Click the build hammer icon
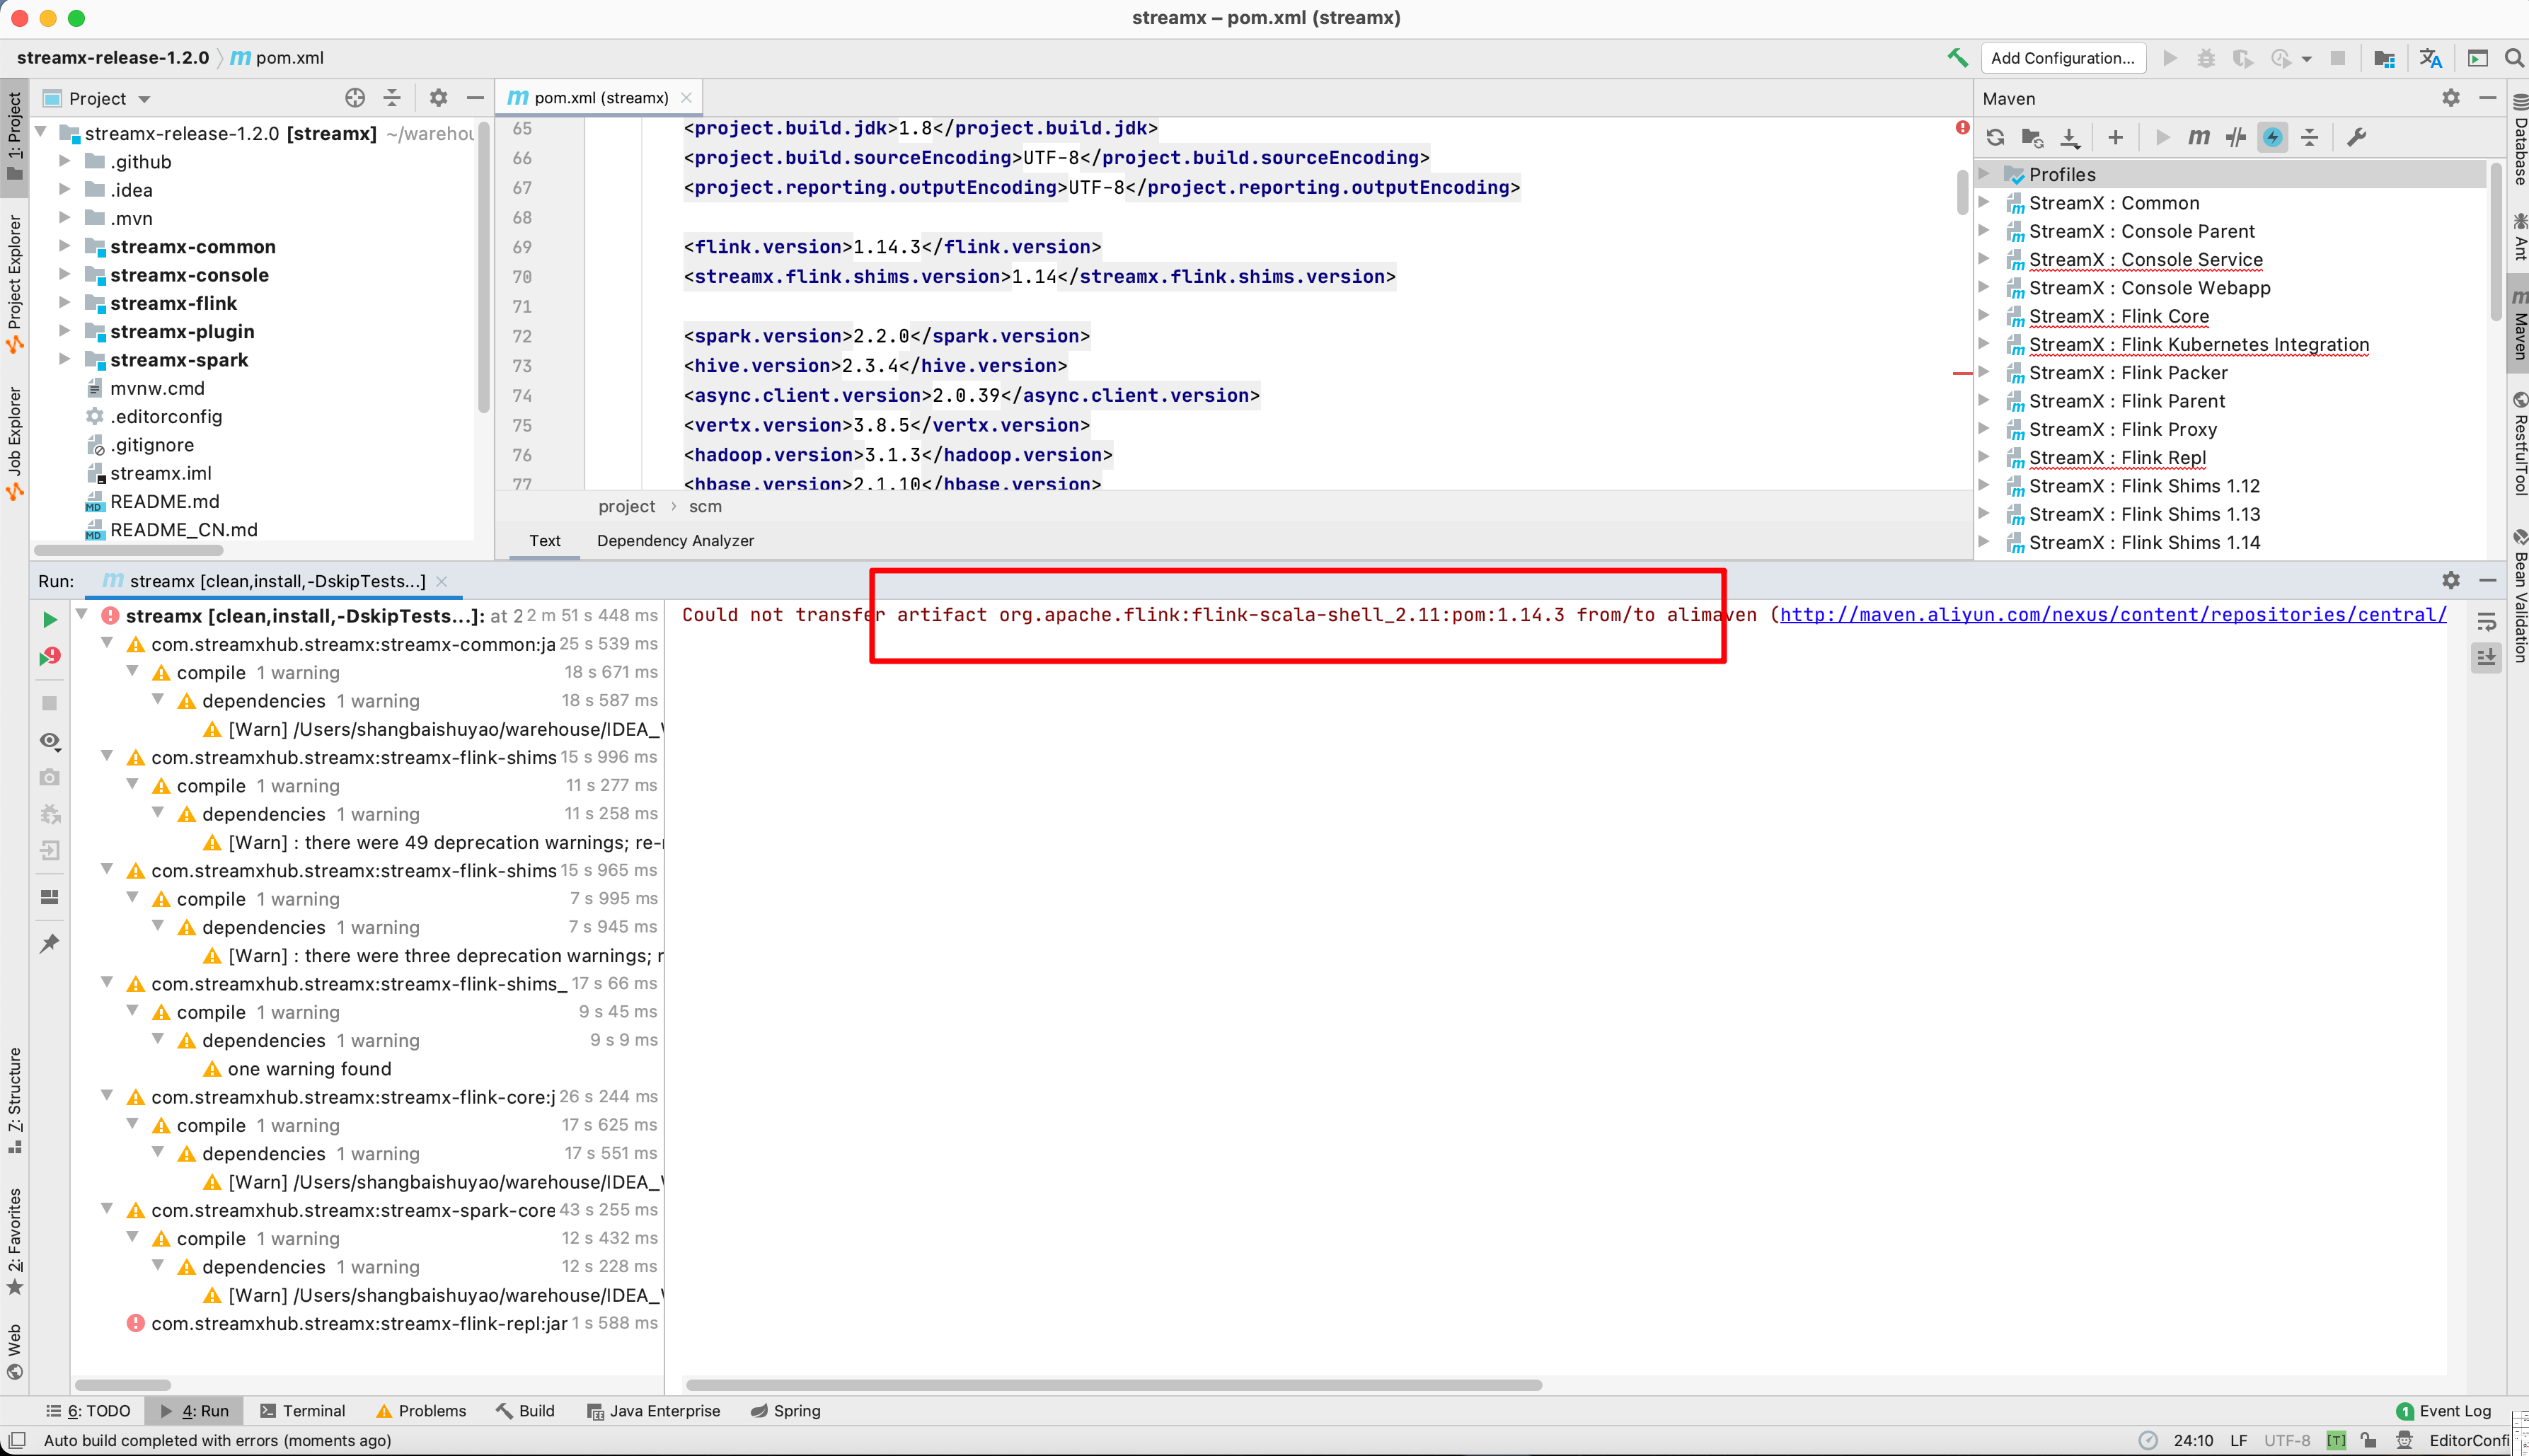 click(1957, 58)
